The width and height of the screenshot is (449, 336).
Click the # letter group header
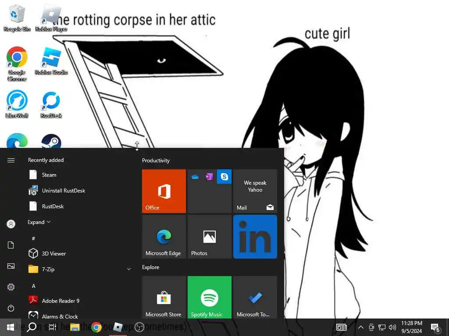pyautogui.click(x=33, y=238)
